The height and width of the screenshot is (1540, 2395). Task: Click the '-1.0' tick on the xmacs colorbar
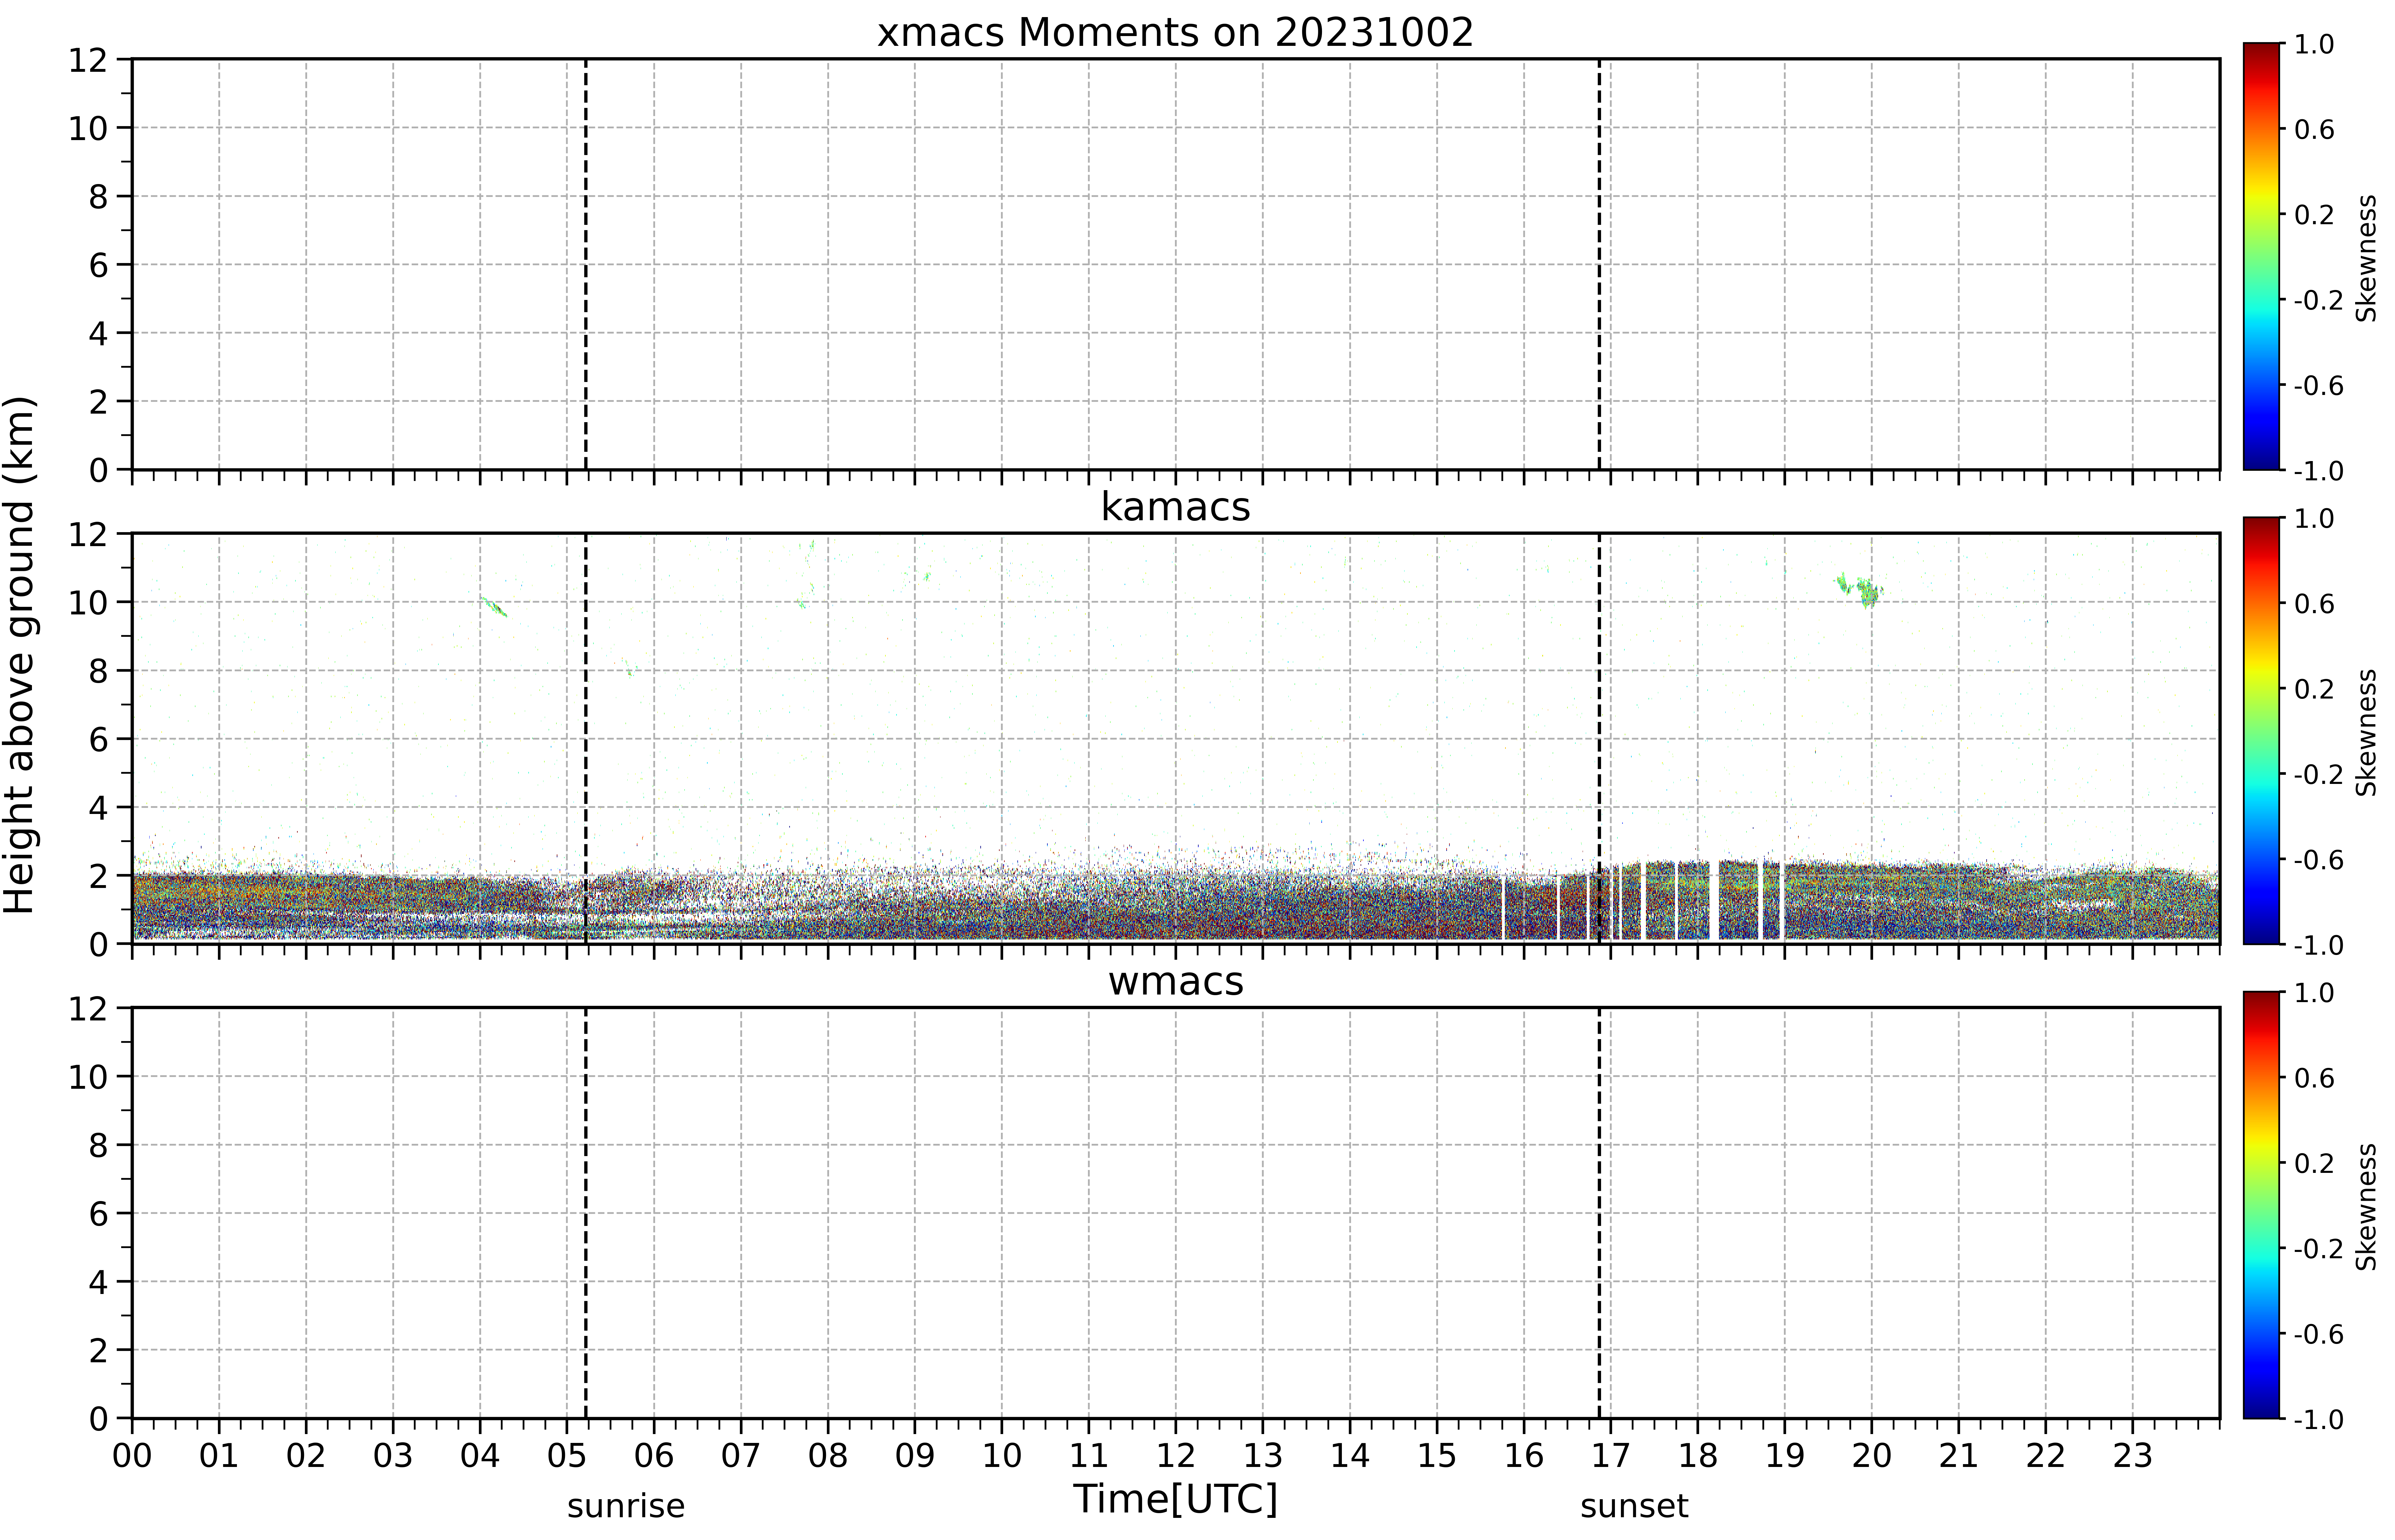tap(2319, 471)
